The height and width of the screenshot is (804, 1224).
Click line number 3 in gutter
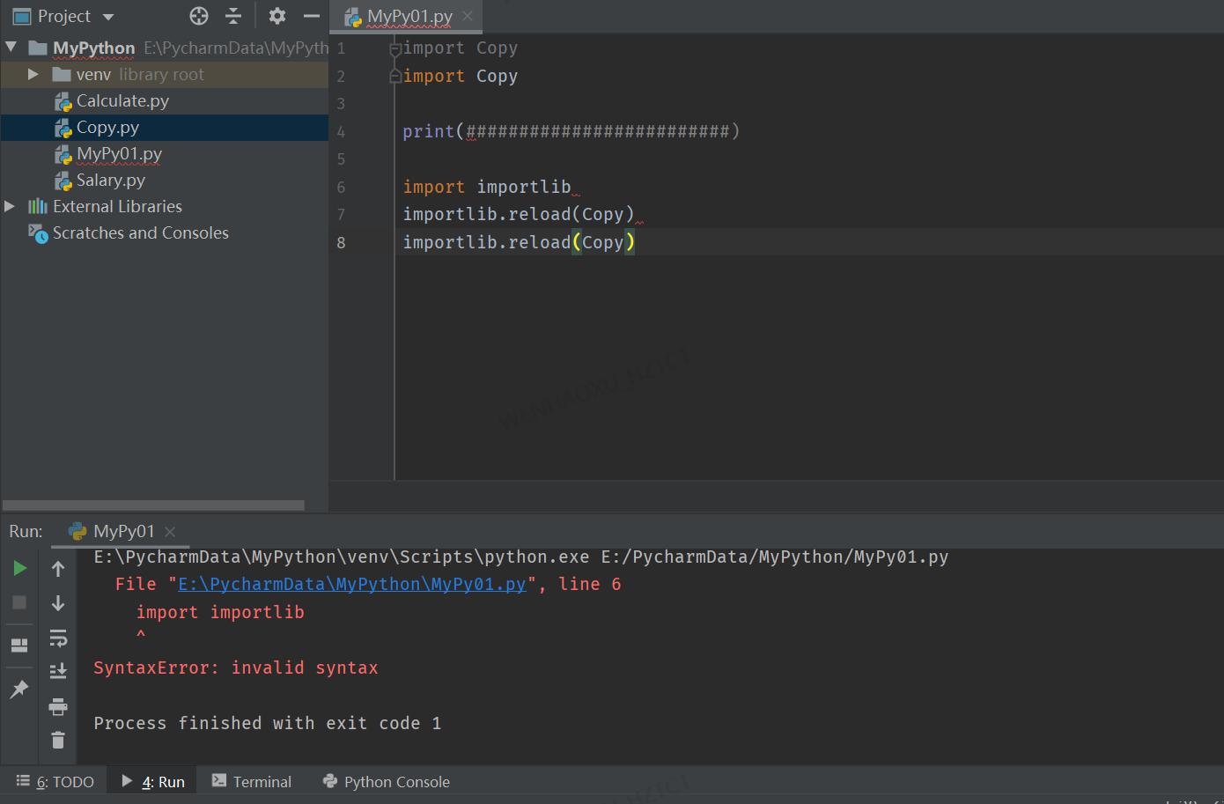341,104
